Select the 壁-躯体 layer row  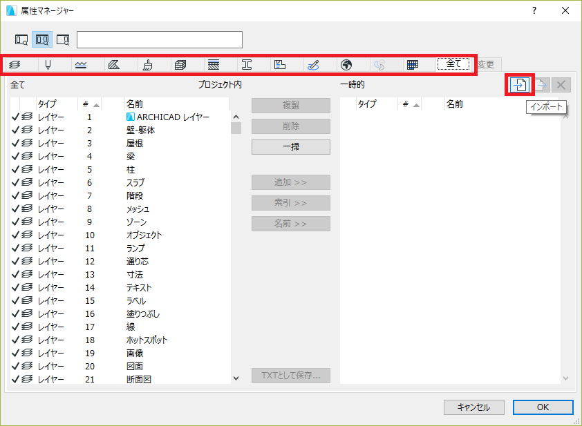[120, 130]
